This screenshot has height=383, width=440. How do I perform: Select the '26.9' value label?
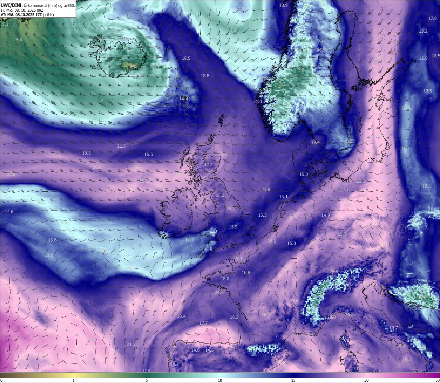pos(265,315)
